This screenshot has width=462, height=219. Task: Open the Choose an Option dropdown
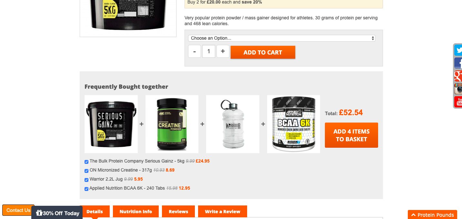(x=282, y=38)
